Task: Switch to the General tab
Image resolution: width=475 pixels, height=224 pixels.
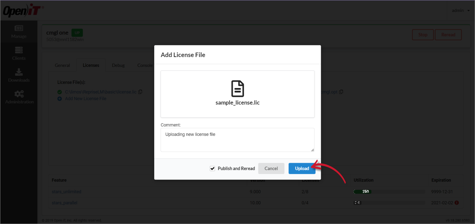Action: coord(62,65)
